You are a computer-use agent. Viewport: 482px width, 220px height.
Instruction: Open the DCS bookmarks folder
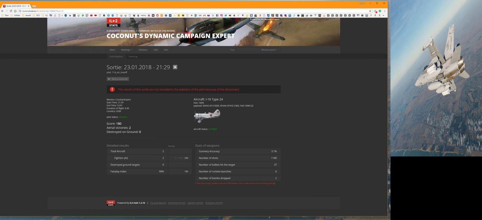click(x=36, y=15)
